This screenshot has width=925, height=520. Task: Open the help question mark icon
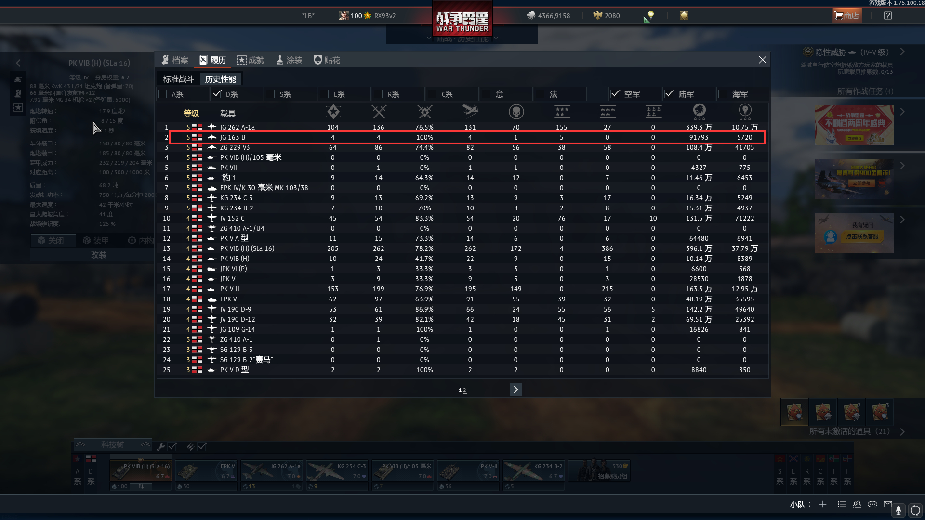[x=888, y=16]
